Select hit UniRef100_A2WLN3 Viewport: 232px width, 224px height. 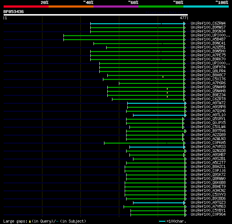(208, 139)
